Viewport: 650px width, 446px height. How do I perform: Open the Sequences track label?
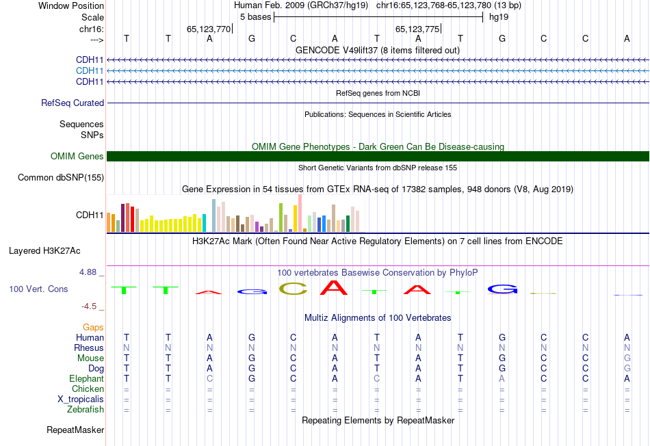click(x=81, y=124)
